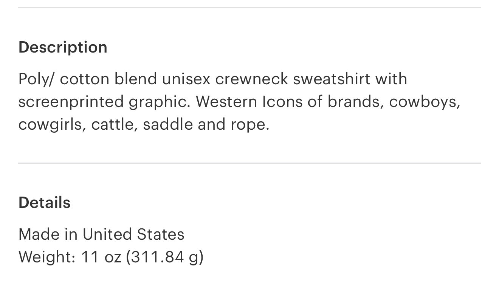This screenshot has width=499, height=290.
Task: Click the Description section heading
Action: click(63, 47)
